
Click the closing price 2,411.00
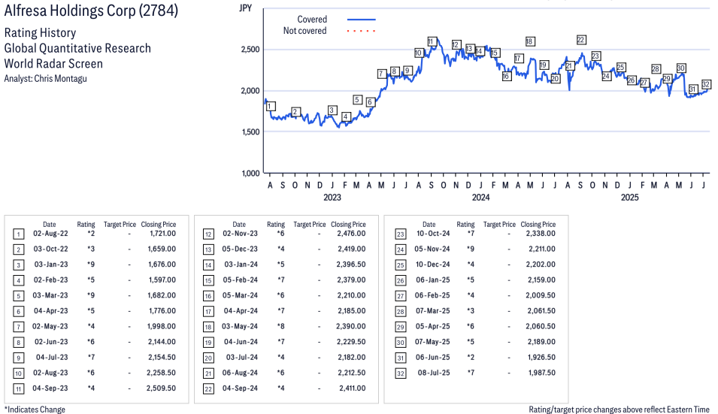point(352,388)
